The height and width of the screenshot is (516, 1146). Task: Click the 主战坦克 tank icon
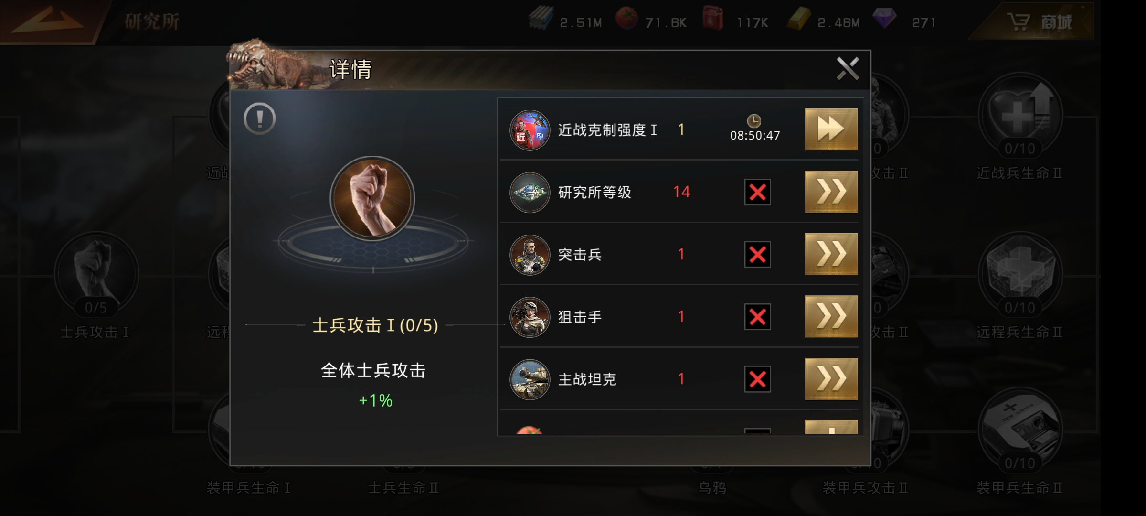pos(530,379)
